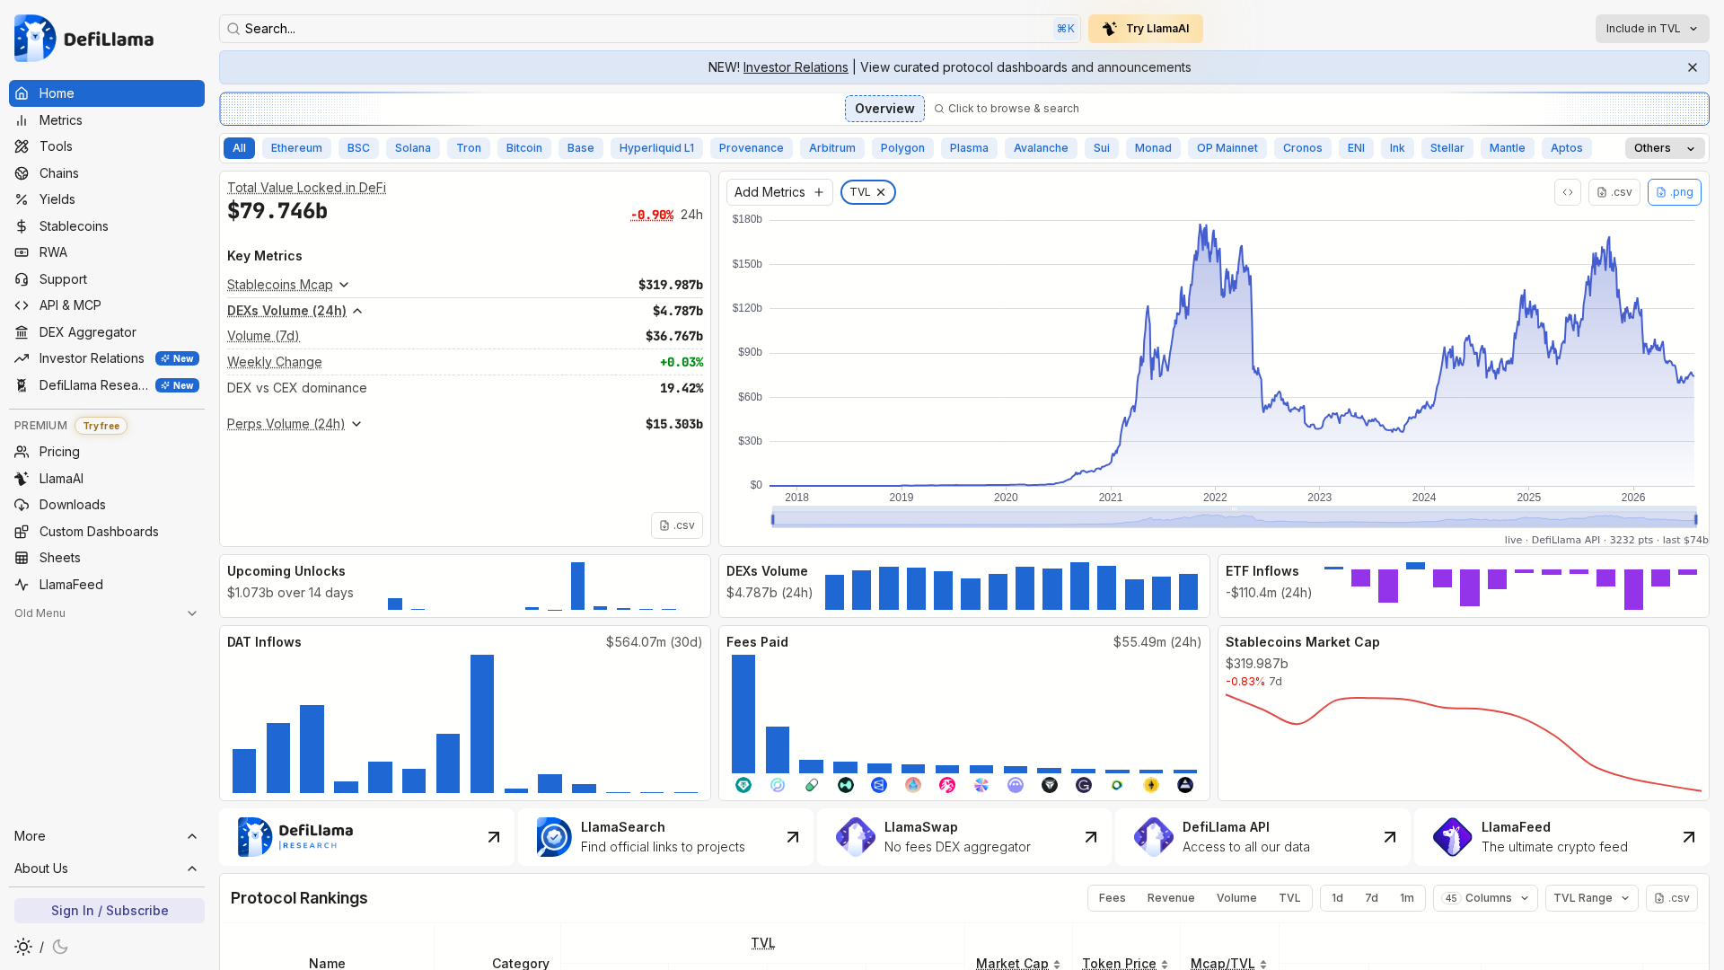Click the Custom Dashboards icon
This screenshot has width=1724, height=970.
click(22, 532)
